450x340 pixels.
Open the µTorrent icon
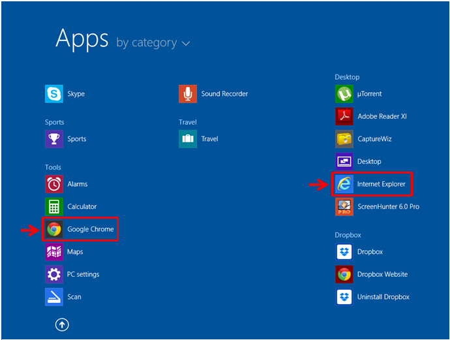(x=344, y=93)
